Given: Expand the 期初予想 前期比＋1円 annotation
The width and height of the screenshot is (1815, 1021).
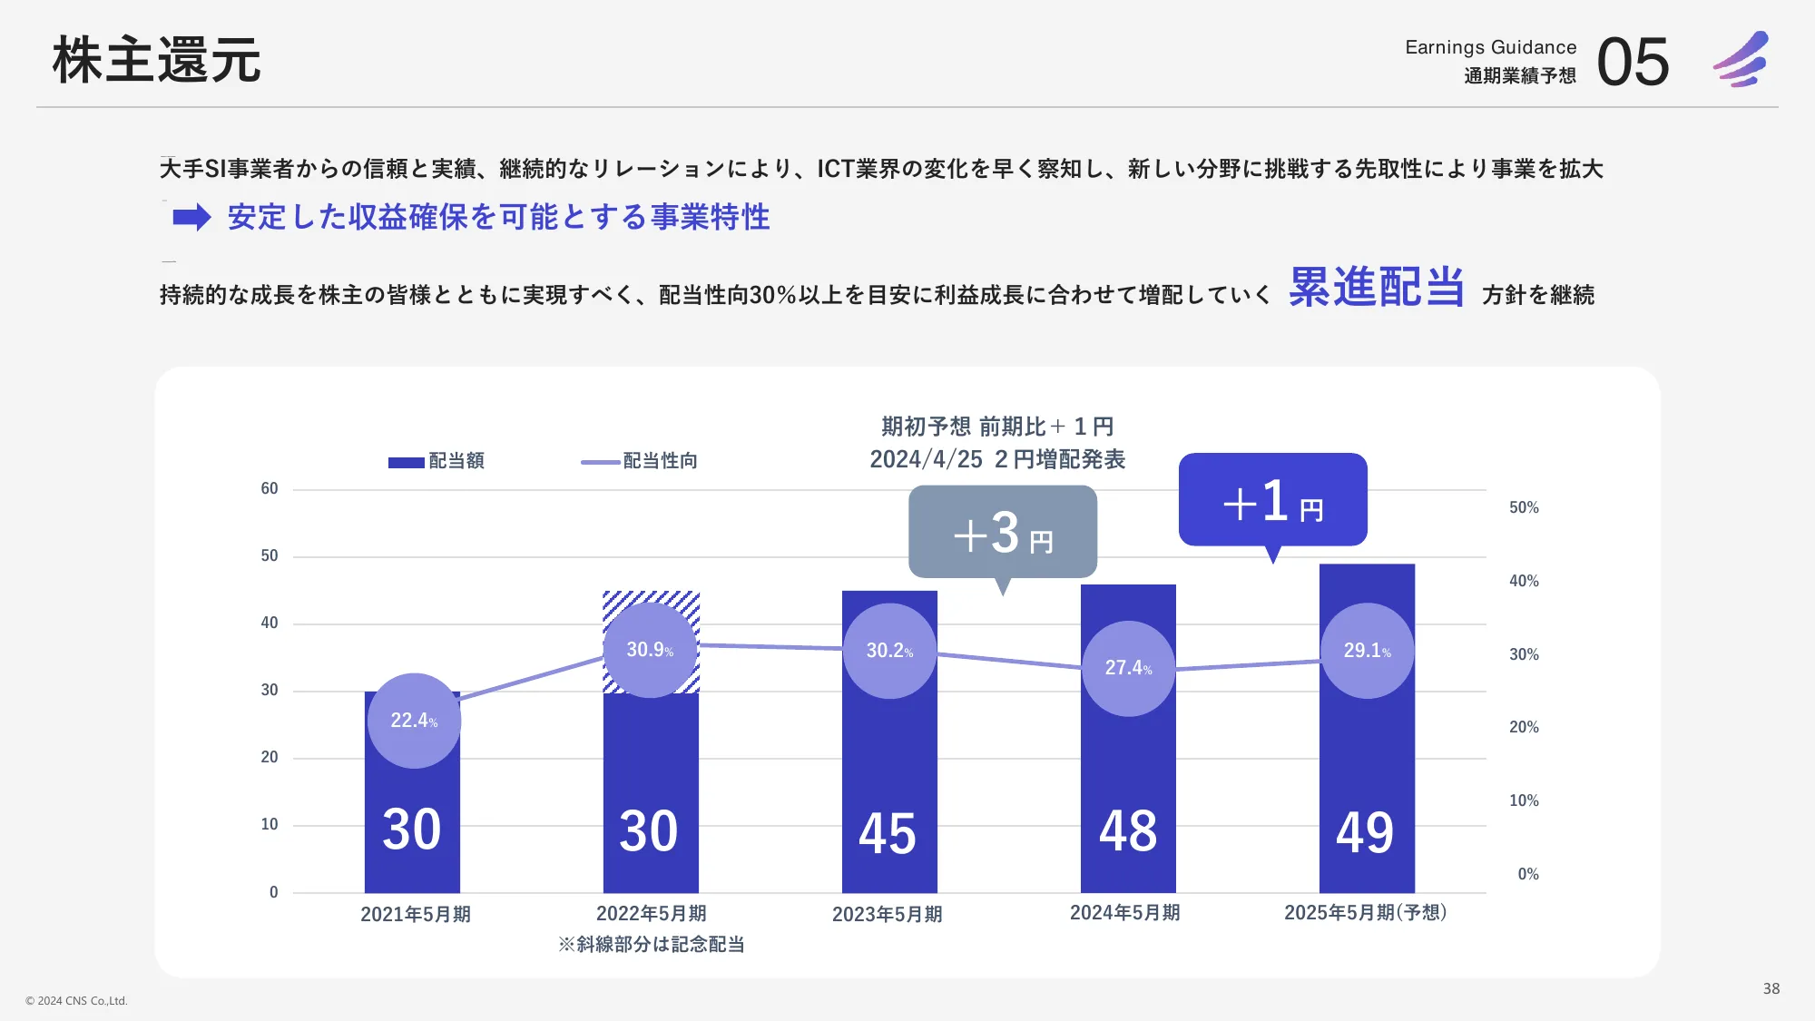Looking at the screenshot, I should 996,427.
